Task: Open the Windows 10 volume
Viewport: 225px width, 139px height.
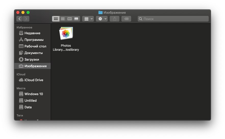Action: pyautogui.click(x=33, y=94)
